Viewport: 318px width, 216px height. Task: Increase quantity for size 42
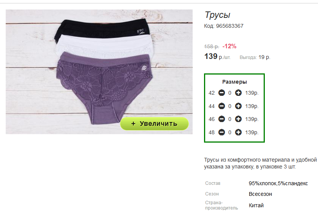click(x=238, y=93)
